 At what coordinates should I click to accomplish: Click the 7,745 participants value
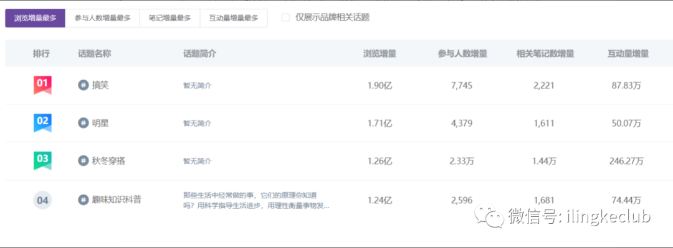click(462, 86)
